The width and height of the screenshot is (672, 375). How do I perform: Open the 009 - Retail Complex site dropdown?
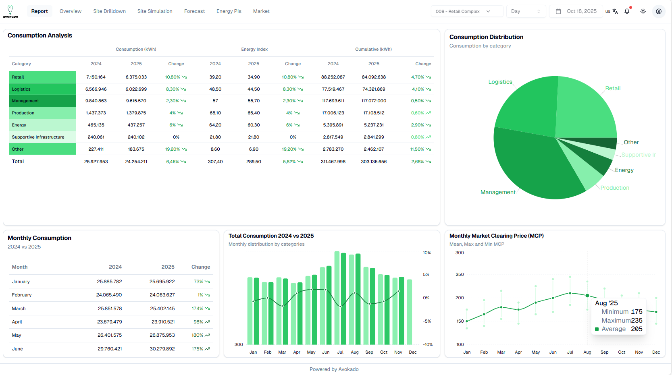pos(467,11)
